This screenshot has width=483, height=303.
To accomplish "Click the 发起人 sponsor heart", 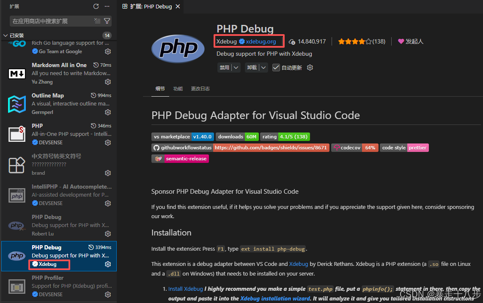I will click(401, 41).
